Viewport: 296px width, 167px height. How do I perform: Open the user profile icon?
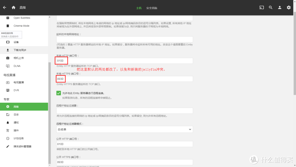click(x=280, y=8)
